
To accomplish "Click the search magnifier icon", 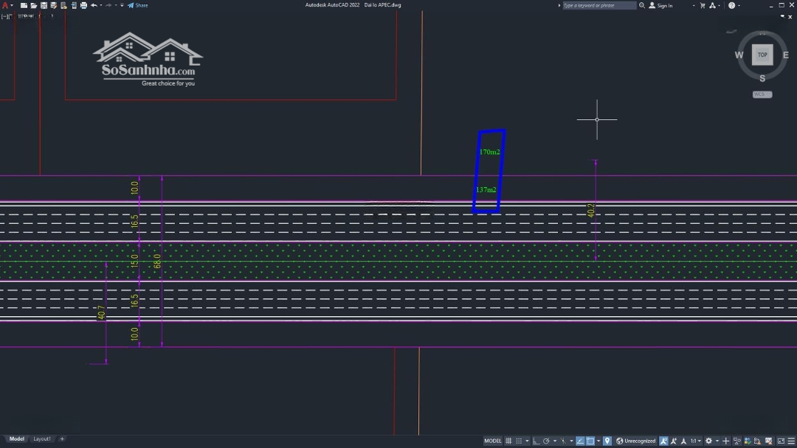I will (642, 5).
